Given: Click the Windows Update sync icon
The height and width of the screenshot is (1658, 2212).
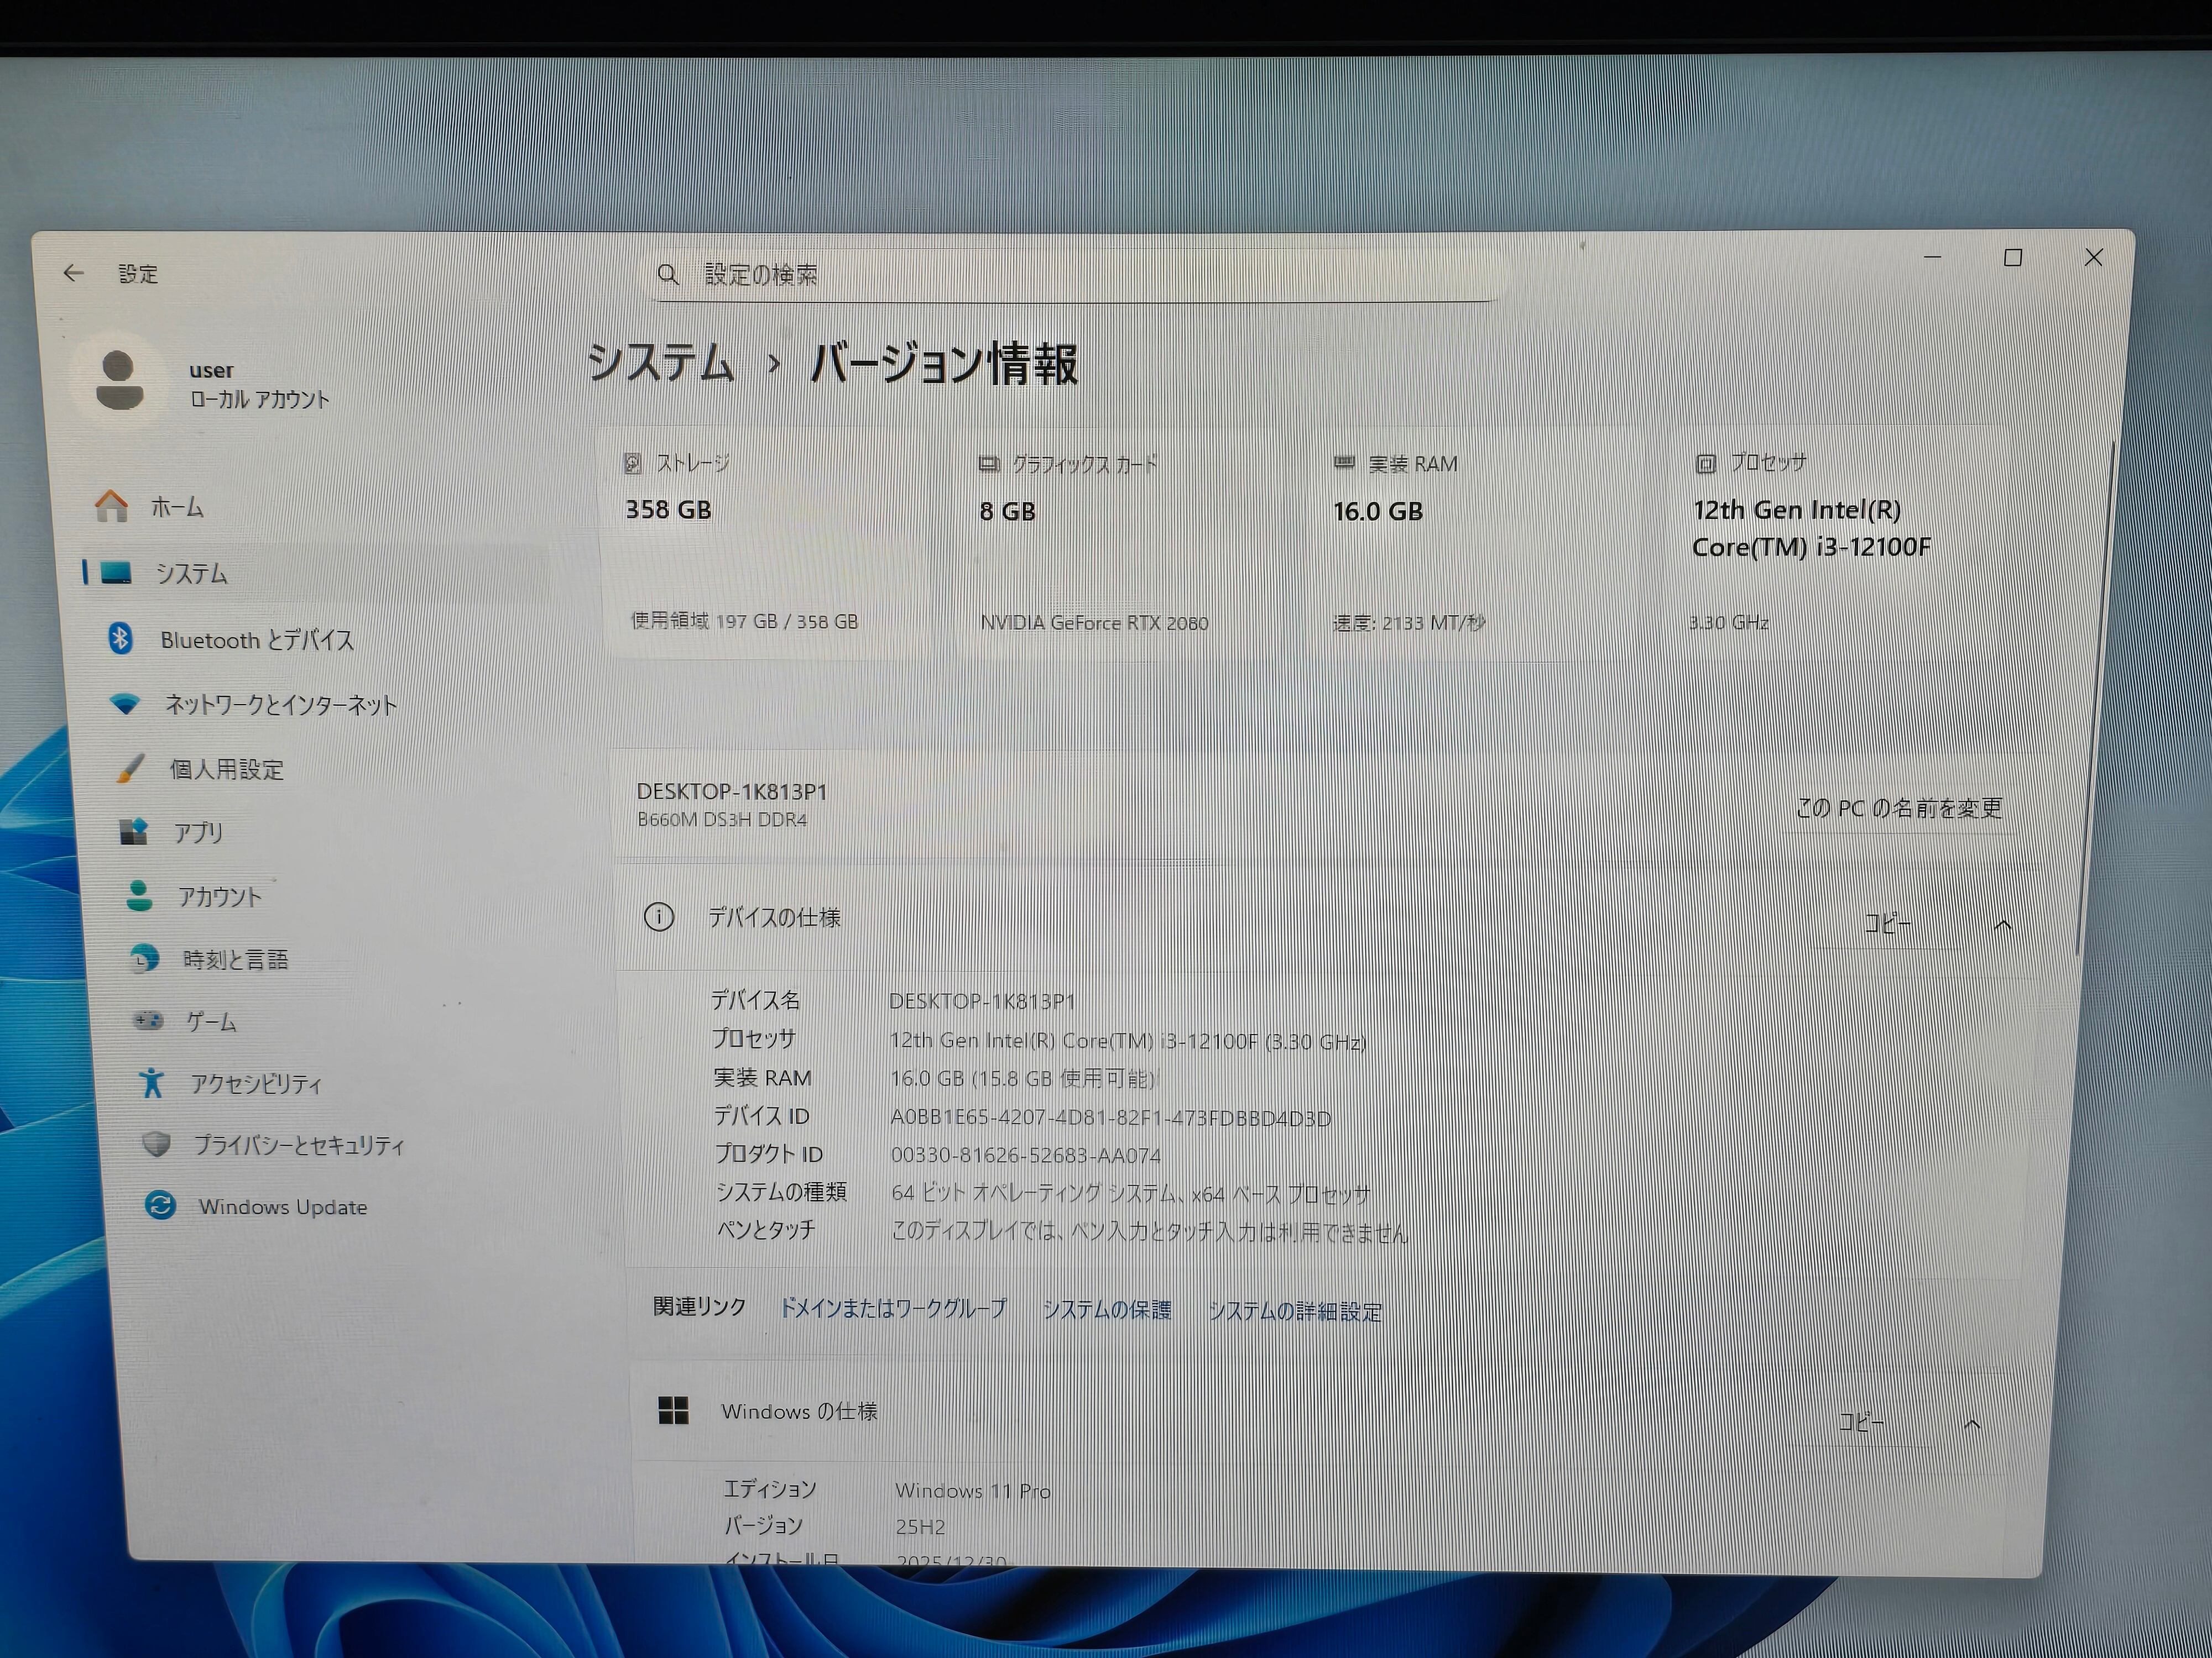Looking at the screenshot, I should (x=160, y=1205).
